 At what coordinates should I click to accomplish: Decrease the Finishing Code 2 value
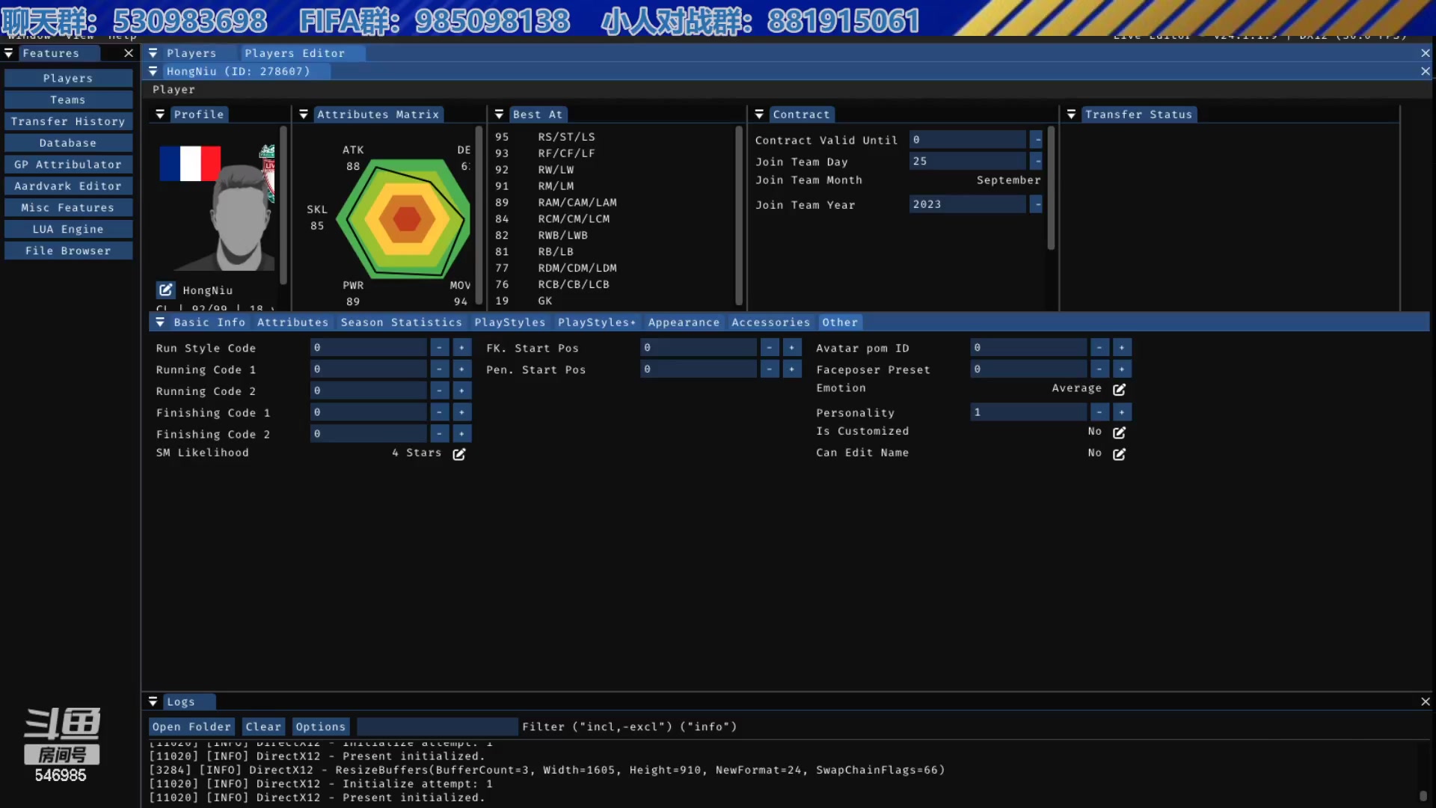440,434
